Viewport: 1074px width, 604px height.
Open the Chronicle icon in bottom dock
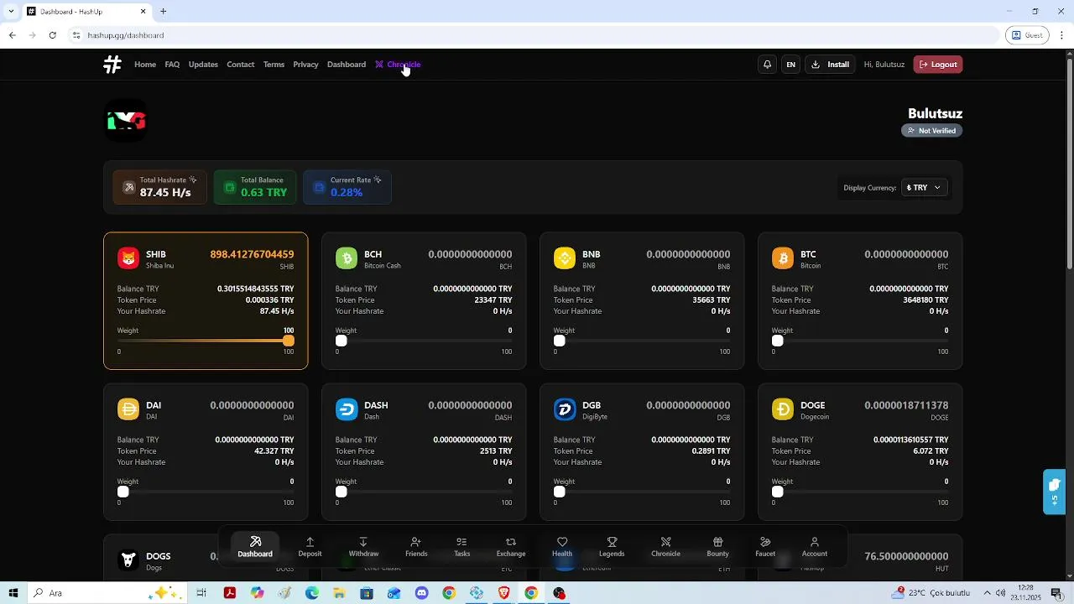(x=665, y=547)
